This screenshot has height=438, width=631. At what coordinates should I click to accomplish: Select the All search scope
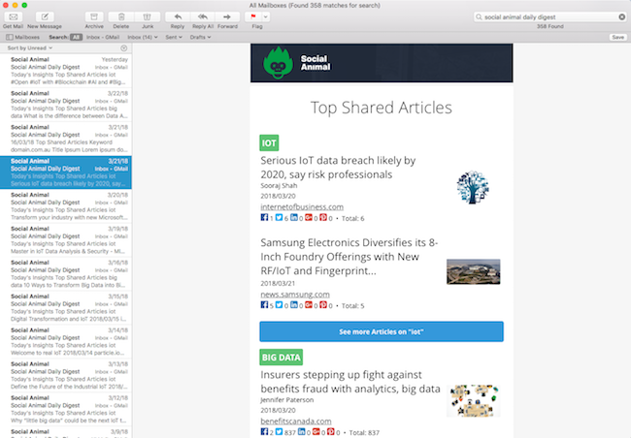coord(76,37)
